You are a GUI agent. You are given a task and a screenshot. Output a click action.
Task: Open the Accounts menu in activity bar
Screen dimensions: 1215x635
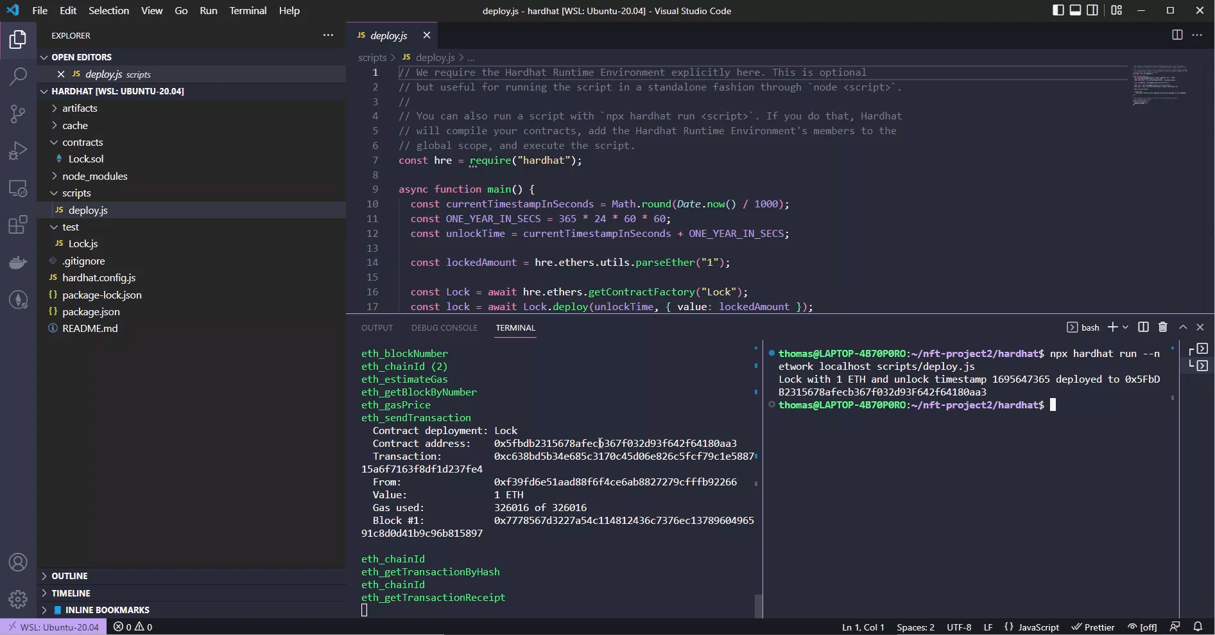coord(18,562)
